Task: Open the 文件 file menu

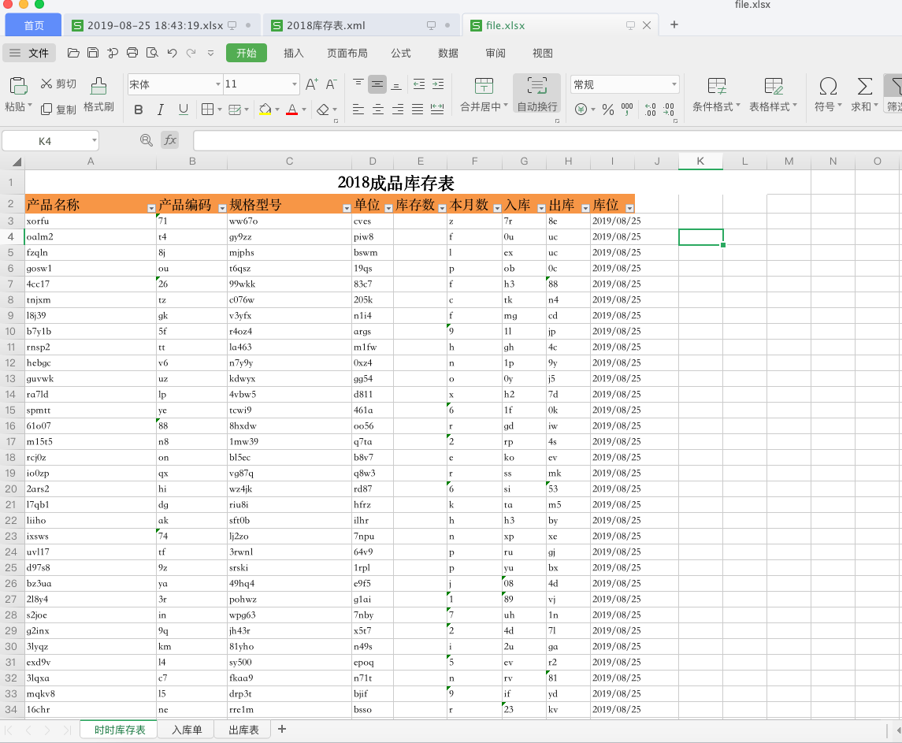Action: tap(30, 53)
